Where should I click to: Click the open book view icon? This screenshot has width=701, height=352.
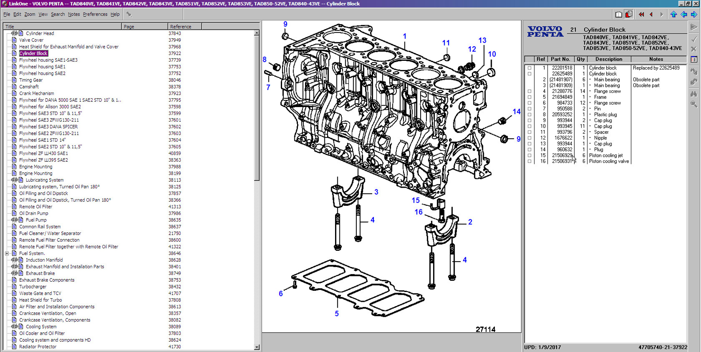(x=619, y=15)
